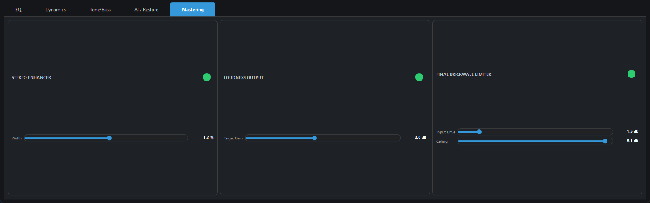Click the 2.0 dB target gain value

point(420,138)
